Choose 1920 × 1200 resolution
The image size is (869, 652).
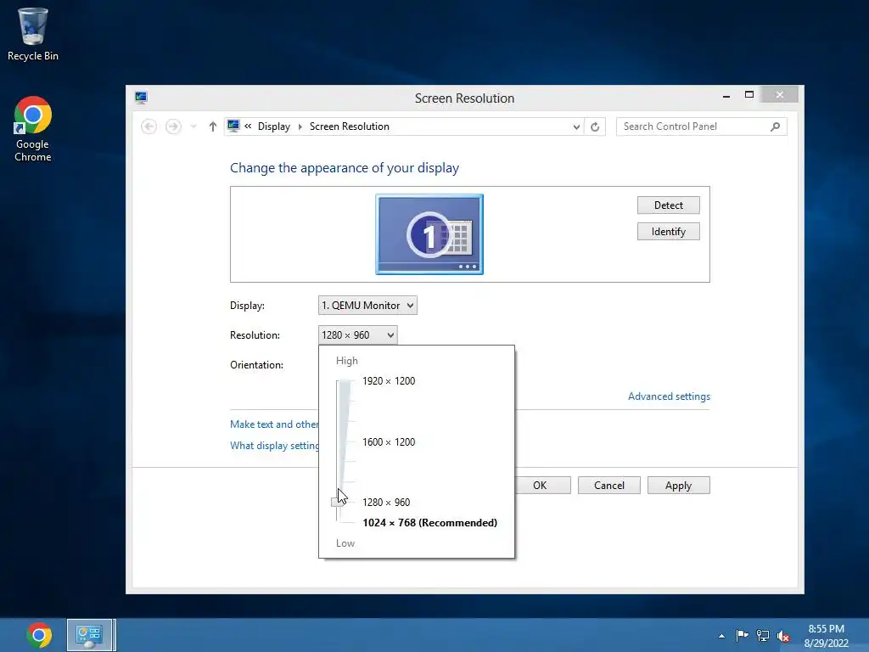coord(389,381)
